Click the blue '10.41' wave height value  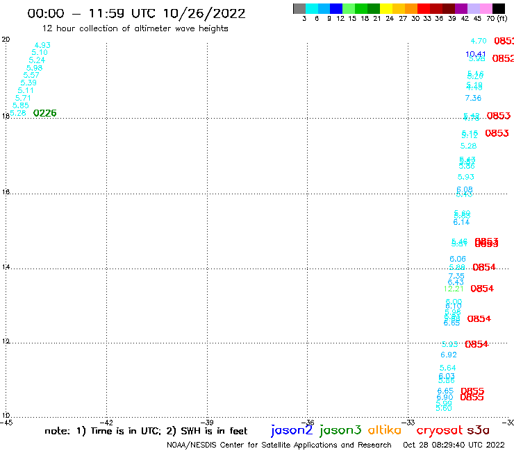pyautogui.click(x=476, y=54)
